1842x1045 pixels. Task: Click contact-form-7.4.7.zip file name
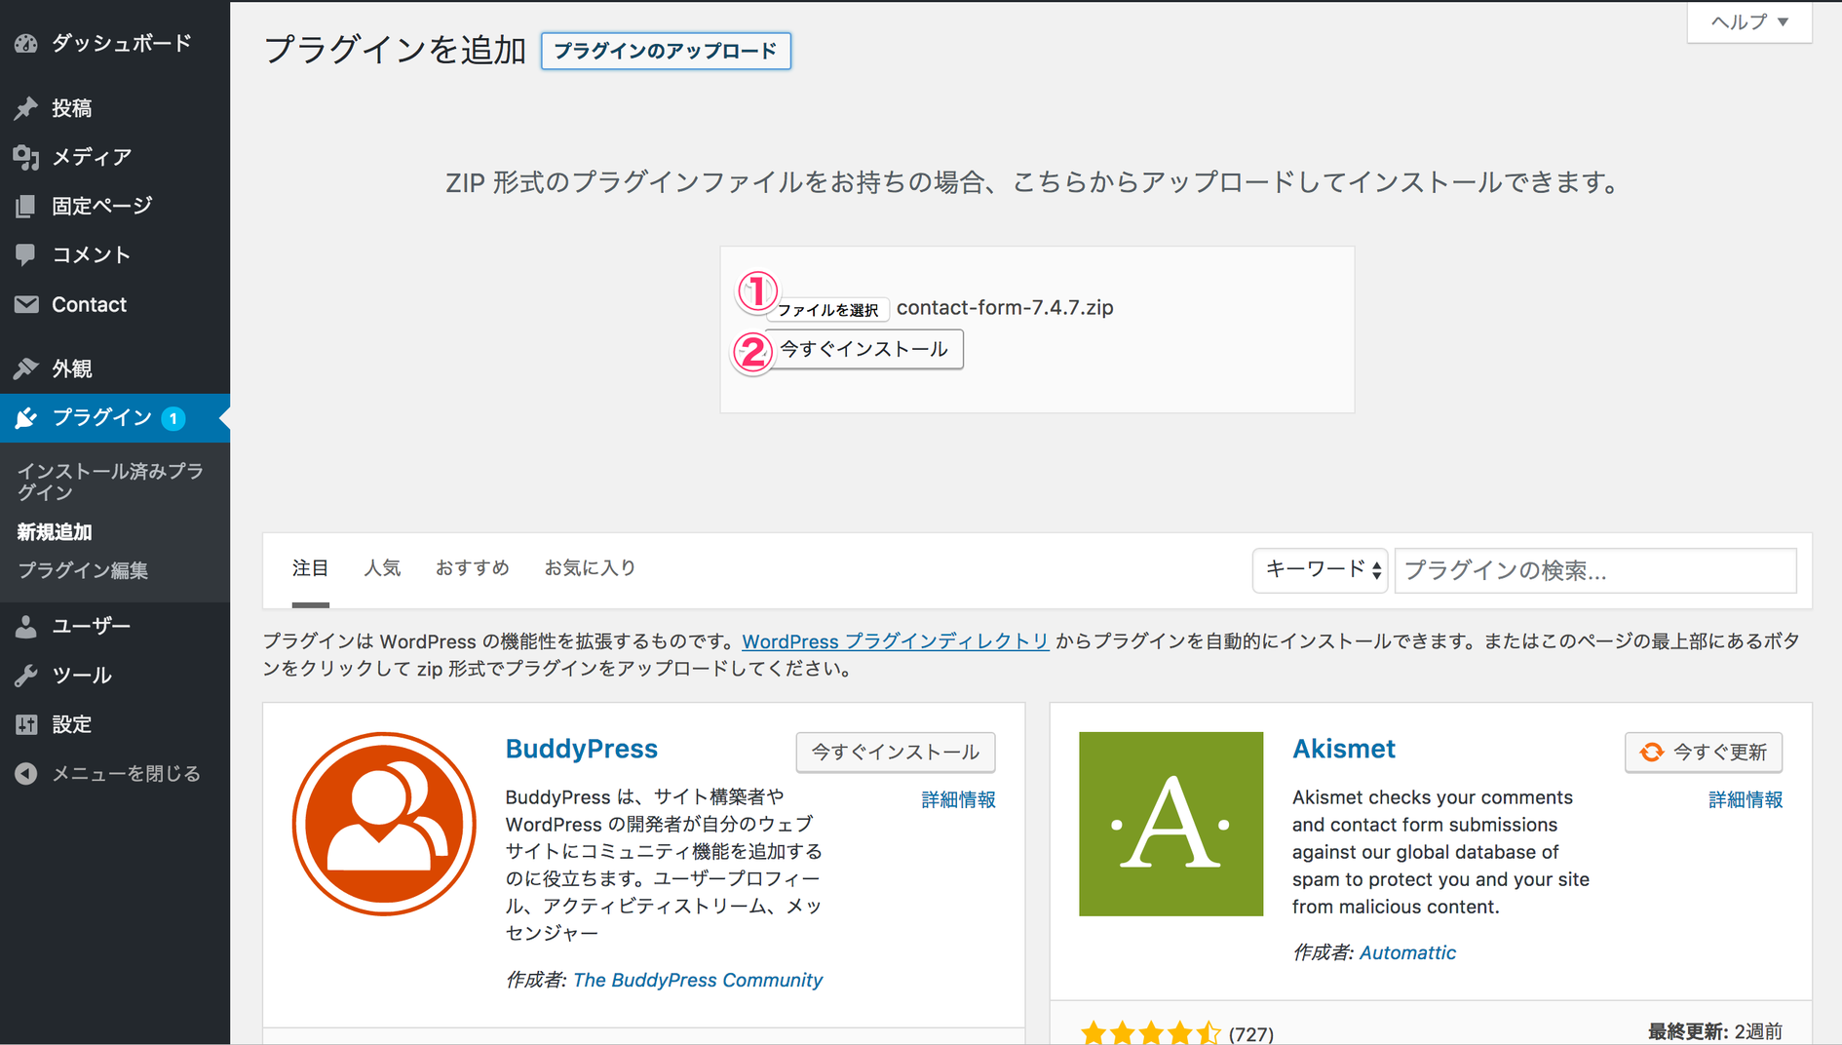1005,307
